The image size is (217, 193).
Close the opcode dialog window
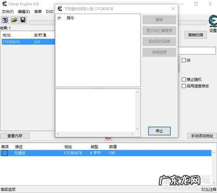[173, 9]
